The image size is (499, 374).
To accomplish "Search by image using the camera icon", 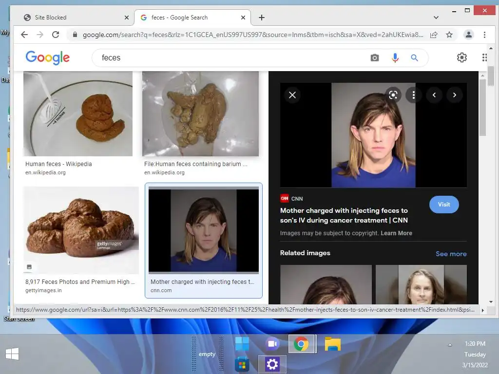I will (x=375, y=57).
